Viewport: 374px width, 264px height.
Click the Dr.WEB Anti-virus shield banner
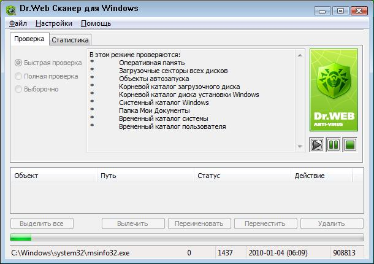(x=334, y=90)
